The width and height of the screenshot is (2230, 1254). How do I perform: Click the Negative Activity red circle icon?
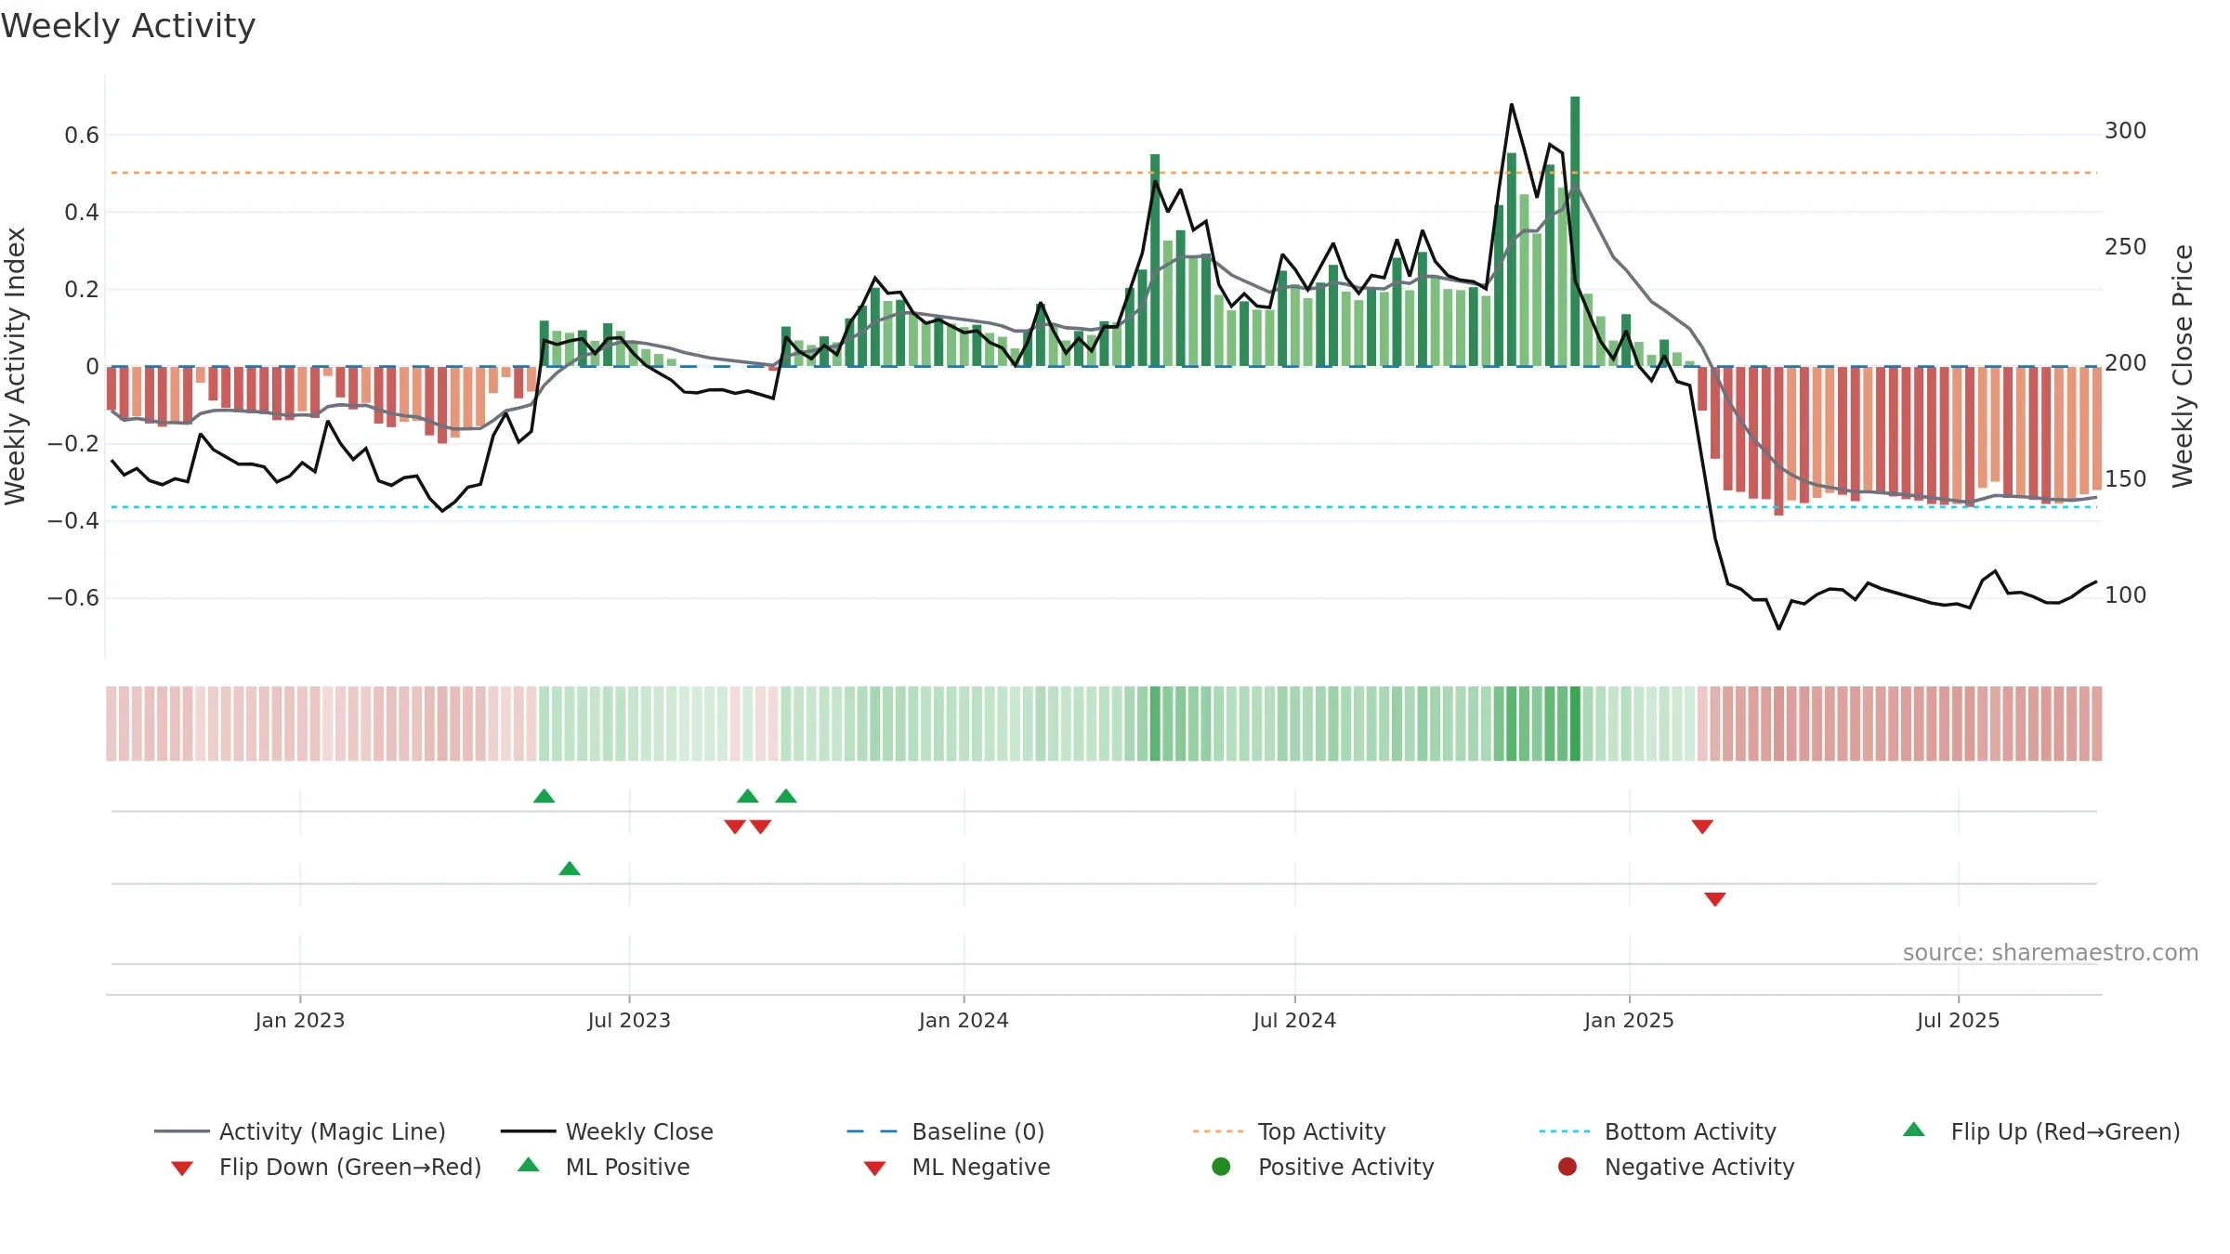coord(1568,1167)
